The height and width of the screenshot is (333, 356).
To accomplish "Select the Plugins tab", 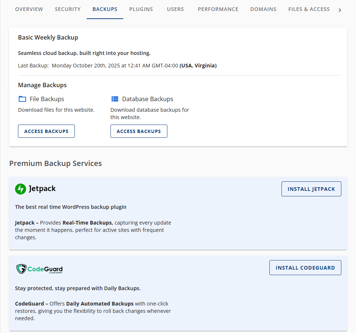I will pos(141,9).
